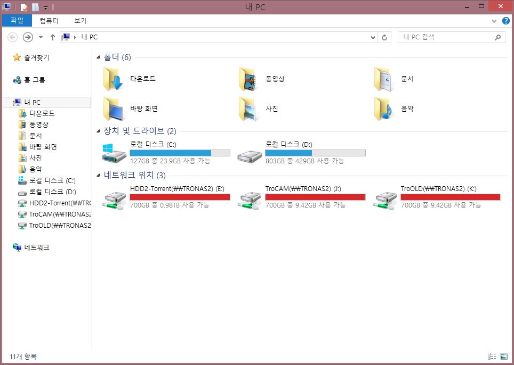
Task: Click the C: drive usage bar
Action: tap(180, 153)
